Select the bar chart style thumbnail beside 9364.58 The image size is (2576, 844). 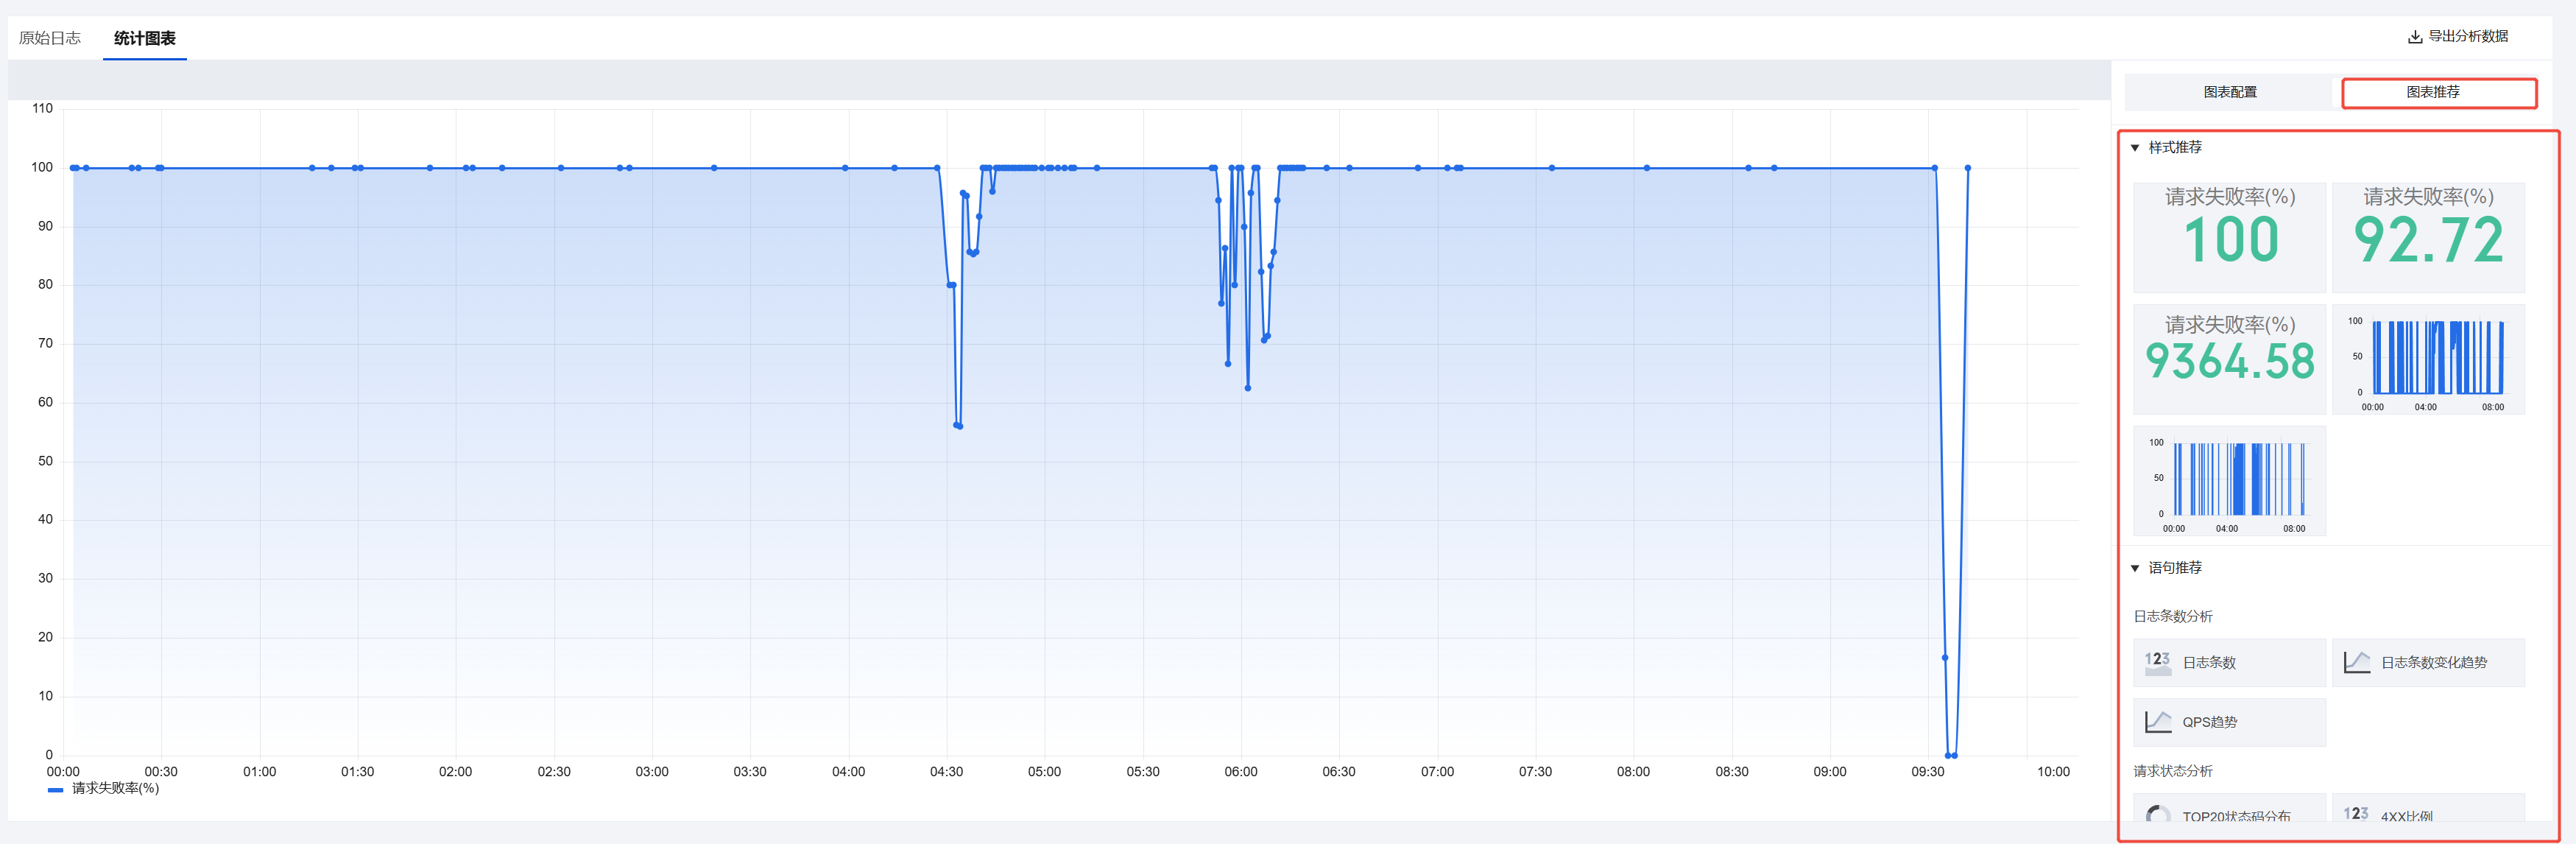2428,359
